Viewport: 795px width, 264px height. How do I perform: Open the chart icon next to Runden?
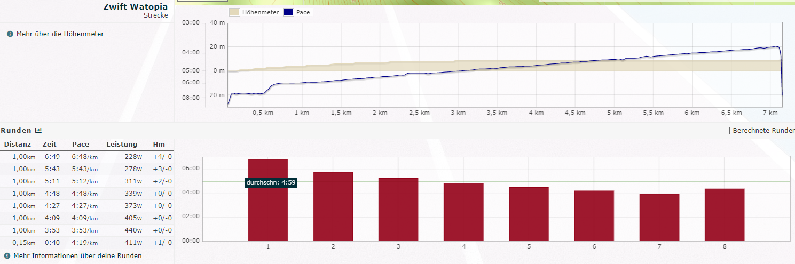pos(38,130)
